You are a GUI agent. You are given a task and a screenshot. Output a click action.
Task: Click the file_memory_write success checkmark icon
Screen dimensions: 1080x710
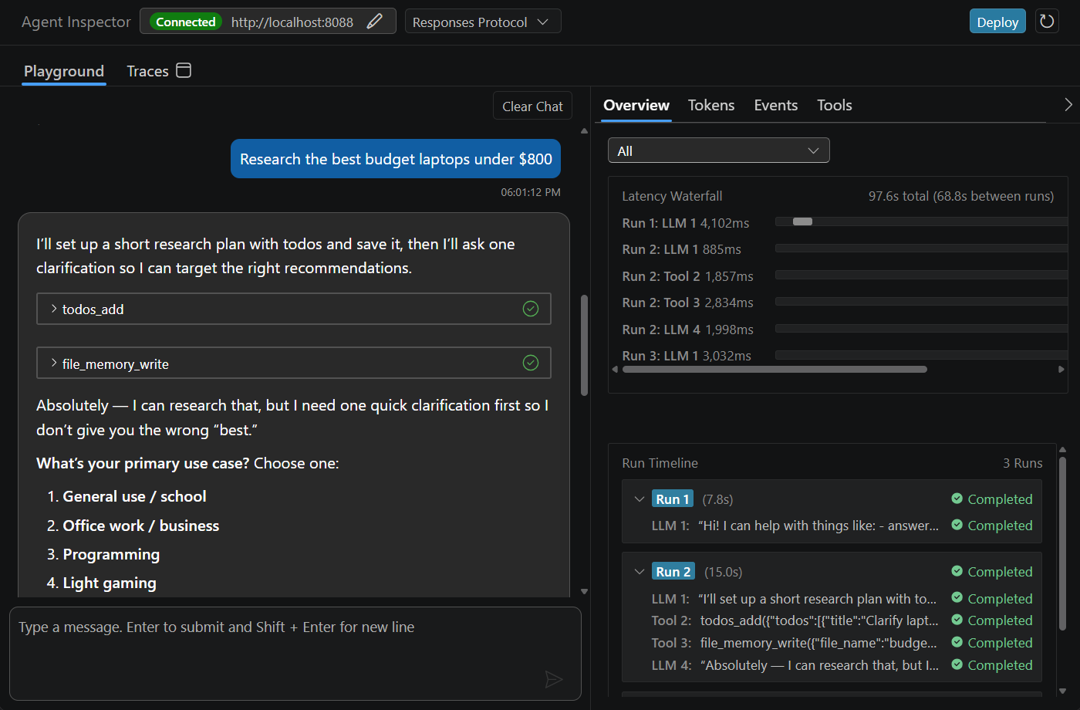click(531, 363)
